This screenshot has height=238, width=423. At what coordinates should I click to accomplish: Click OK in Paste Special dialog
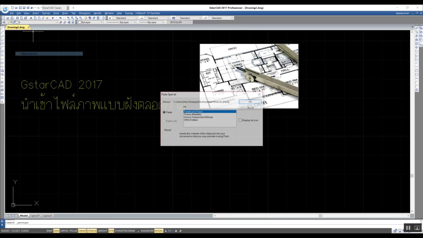point(250,102)
